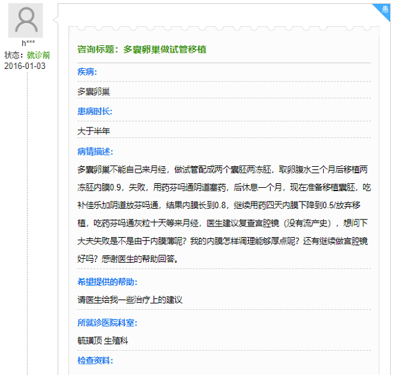This screenshot has width=394, height=375.
Task: Click the blue patient corner badge
Action: point(385,8)
